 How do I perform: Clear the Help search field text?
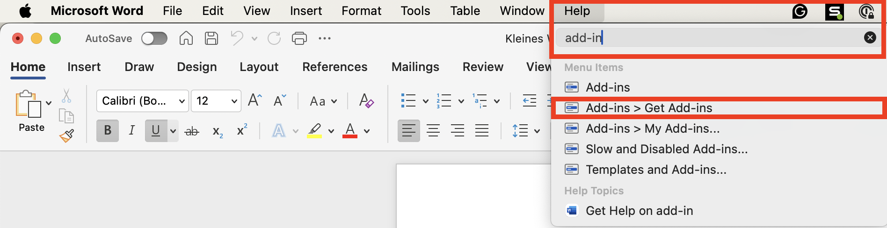click(870, 38)
